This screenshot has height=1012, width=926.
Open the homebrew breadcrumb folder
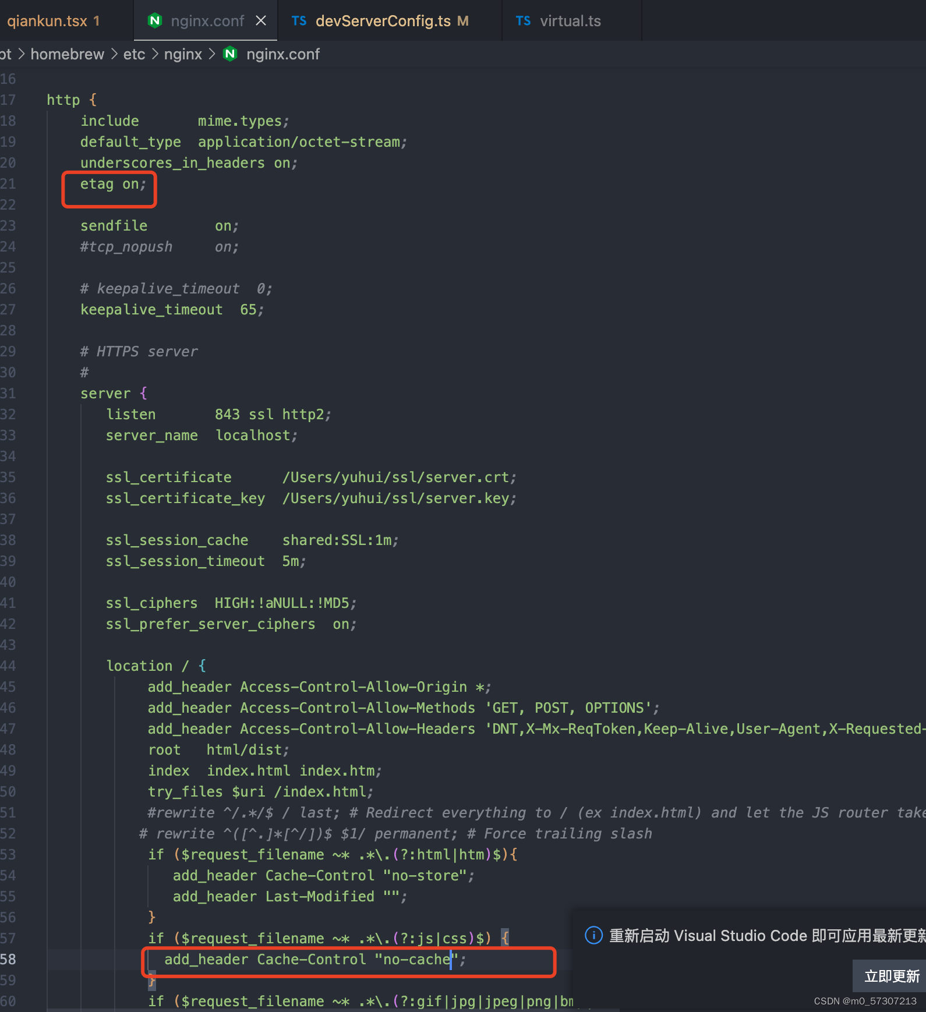68,54
